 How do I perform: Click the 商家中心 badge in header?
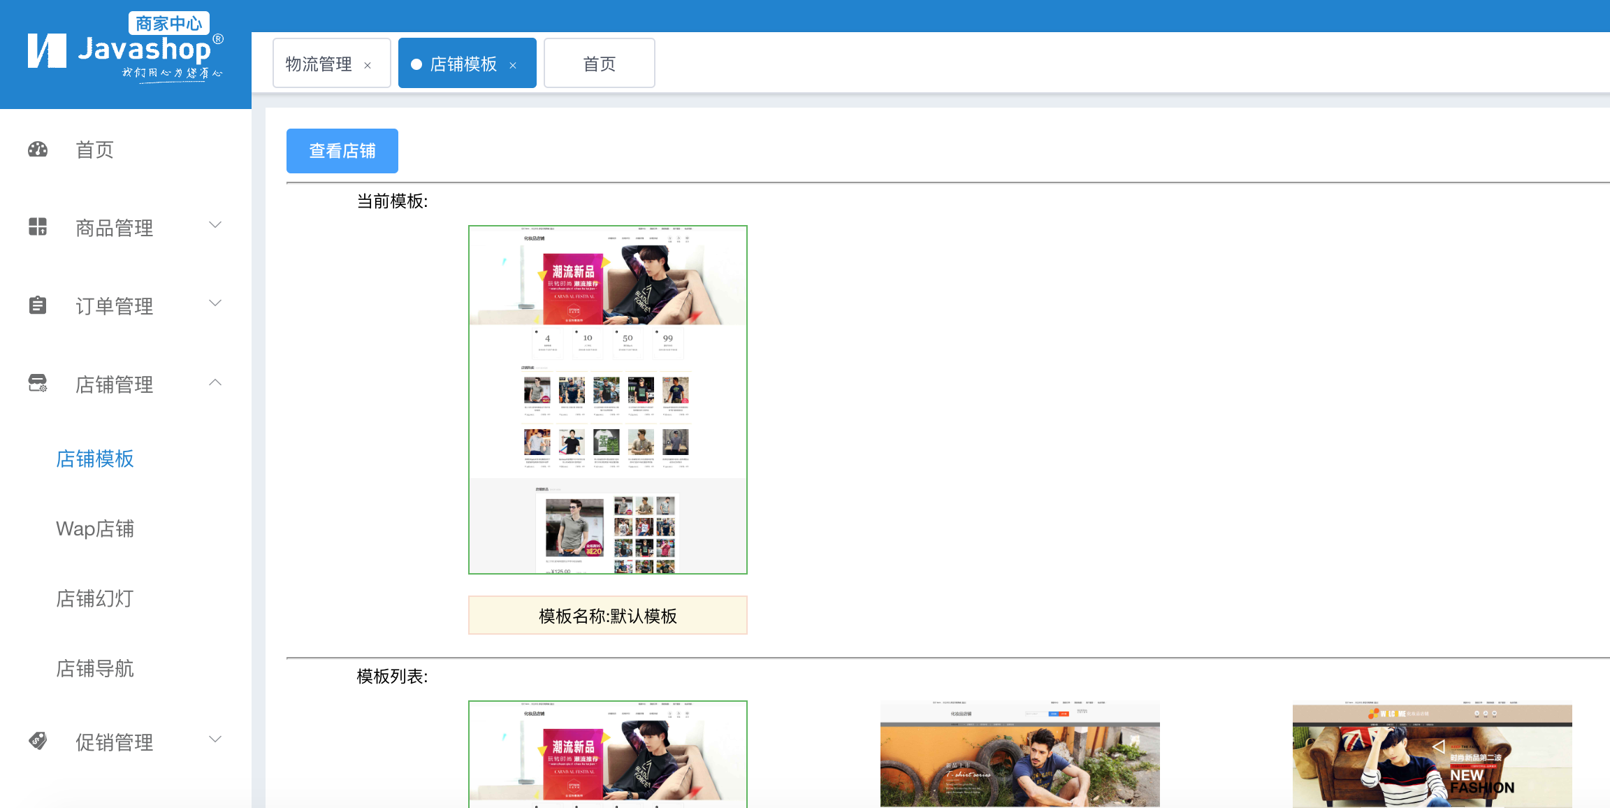tap(169, 23)
